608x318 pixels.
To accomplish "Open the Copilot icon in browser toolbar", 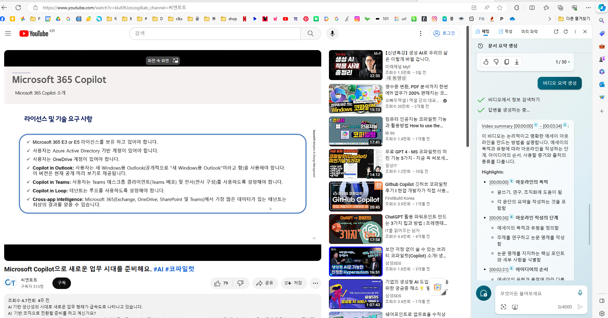I will pos(602,8).
